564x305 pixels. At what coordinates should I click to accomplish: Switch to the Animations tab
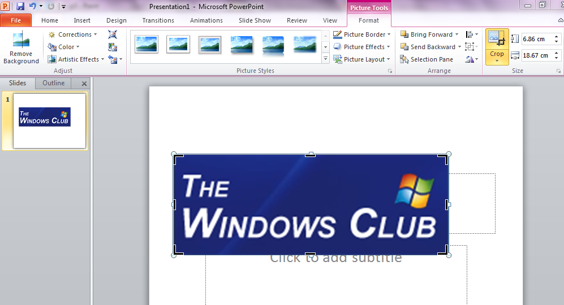[206, 20]
